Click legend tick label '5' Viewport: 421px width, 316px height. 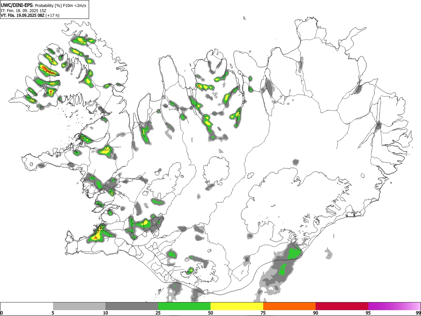click(x=53, y=313)
